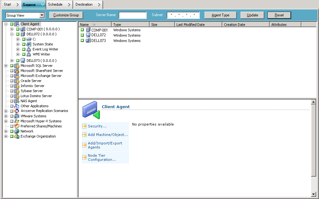The height and width of the screenshot is (199, 319).
Task: Click the System State icon
Action: pos(29,44)
